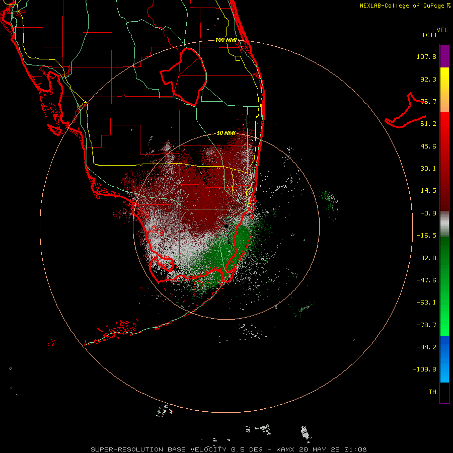Select the 30.1 legend value
Image resolution: width=453 pixels, height=453 pixels.
pos(428,169)
